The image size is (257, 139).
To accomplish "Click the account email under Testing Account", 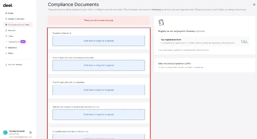I will [x=20, y=137].
